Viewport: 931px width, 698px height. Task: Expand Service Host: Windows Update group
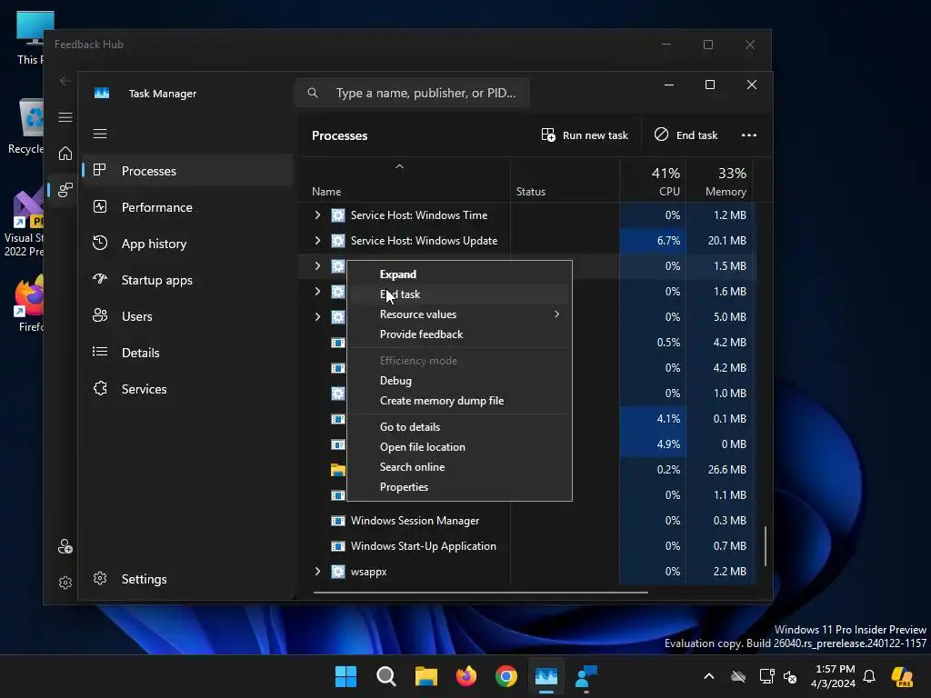(317, 240)
